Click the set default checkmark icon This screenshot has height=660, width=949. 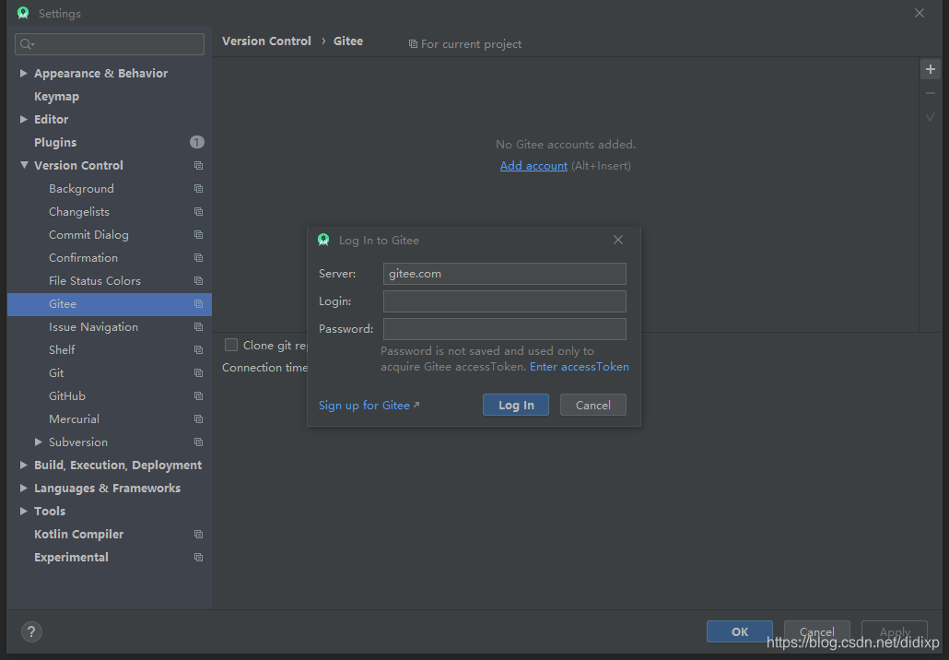click(x=931, y=117)
